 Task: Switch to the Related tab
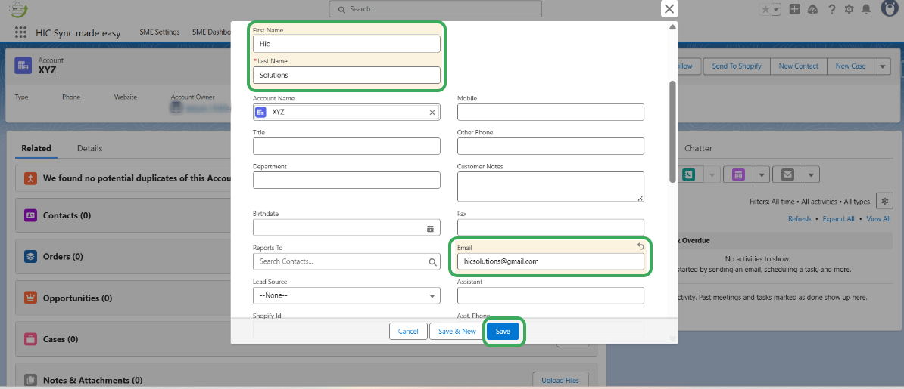(x=36, y=148)
